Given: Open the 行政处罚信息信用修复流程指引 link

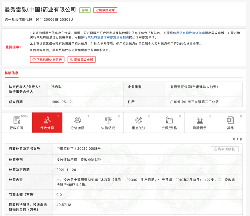Looking at the screenshot, I should [x=107, y=37].
